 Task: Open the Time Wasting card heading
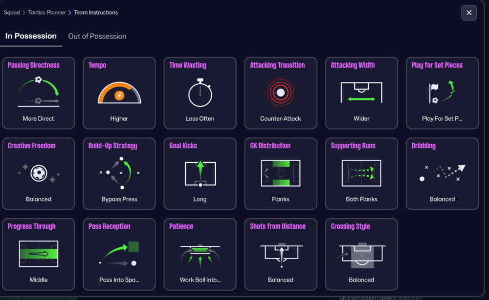point(188,65)
